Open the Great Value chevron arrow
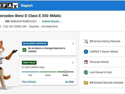The height and width of the screenshot is (94, 125). tap(73, 63)
